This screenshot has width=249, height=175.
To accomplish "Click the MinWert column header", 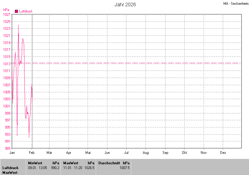I will [35, 163].
